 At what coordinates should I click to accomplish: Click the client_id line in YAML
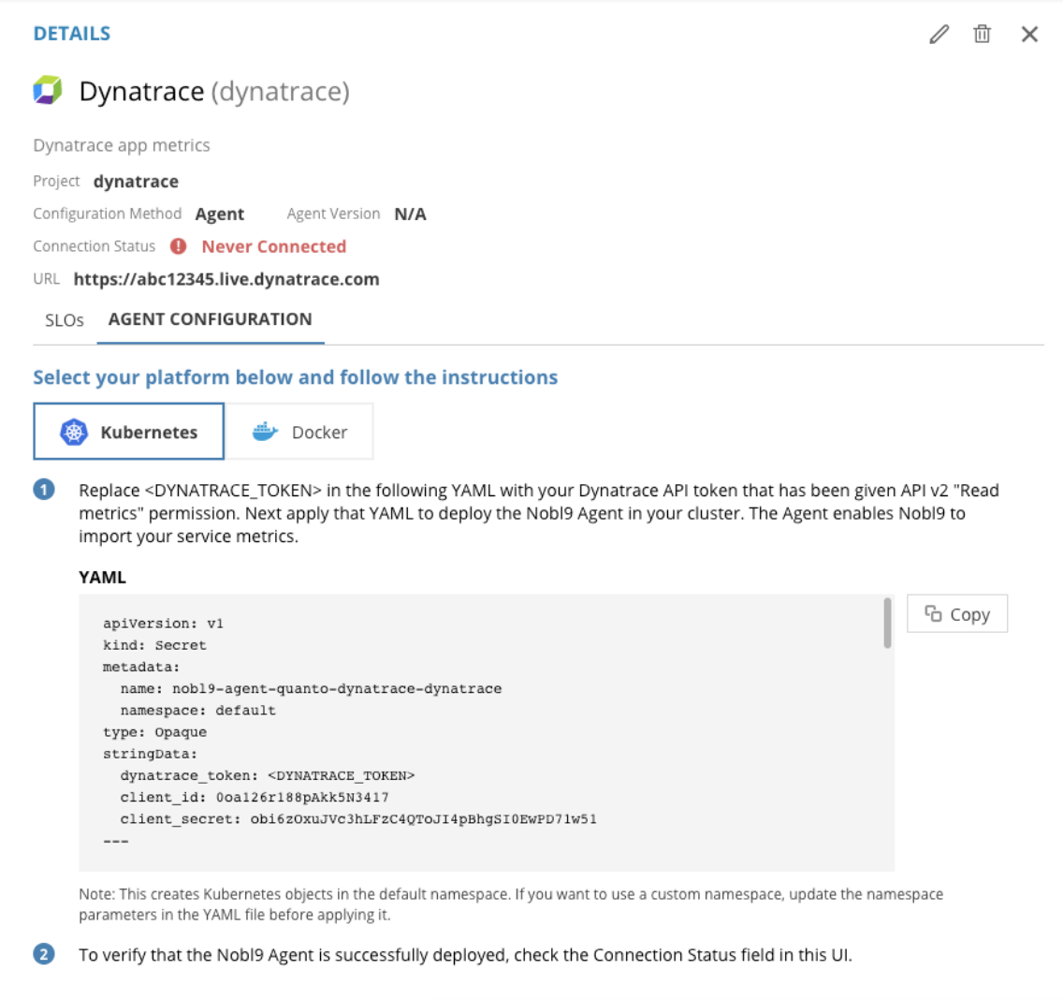(x=255, y=797)
